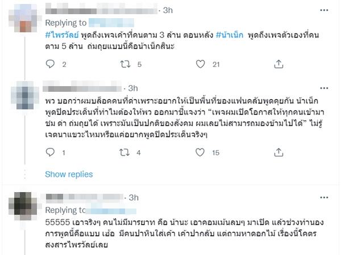Reply to the first tweet with #ไพรวัลย์
Image resolution: width=341 pixels, height=255 pixels.
click(x=49, y=65)
